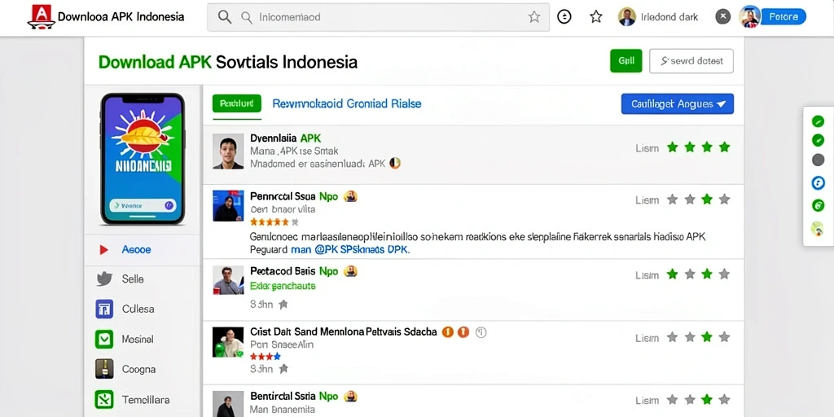Click the red Downlooa APK Indonesia logo icon
Viewport: 834px width, 417px height.
tap(41, 16)
